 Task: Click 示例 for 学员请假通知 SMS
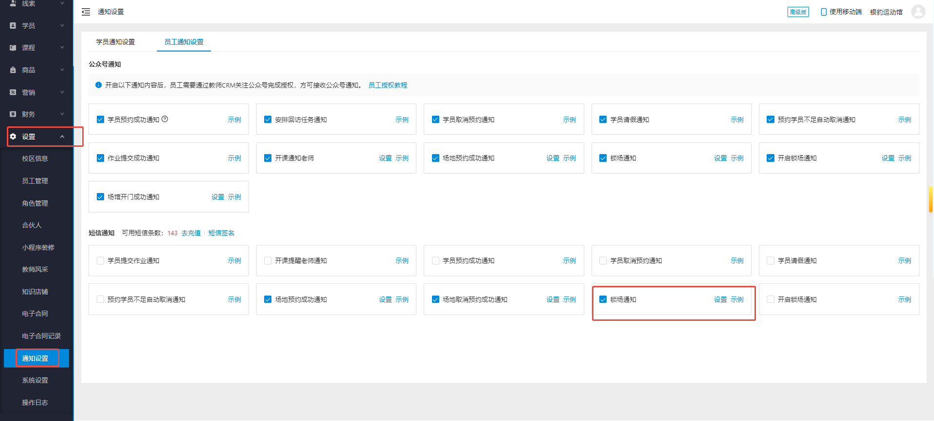(x=904, y=261)
